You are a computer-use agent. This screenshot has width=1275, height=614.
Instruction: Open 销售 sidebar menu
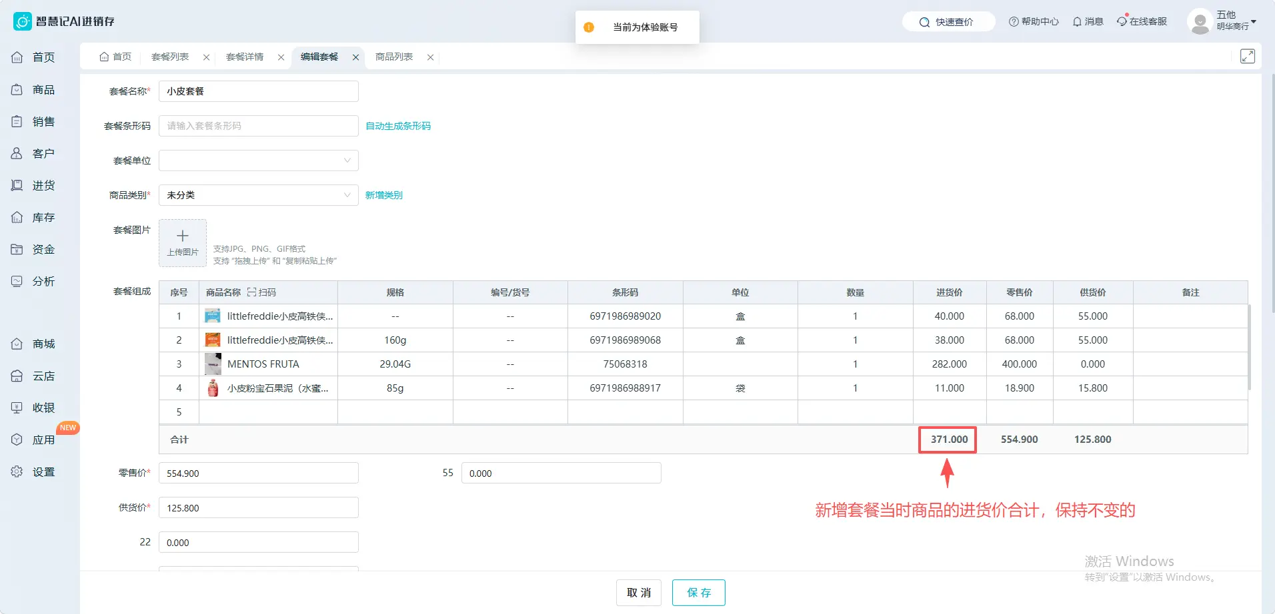pyautogui.click(x=33, y=121)
